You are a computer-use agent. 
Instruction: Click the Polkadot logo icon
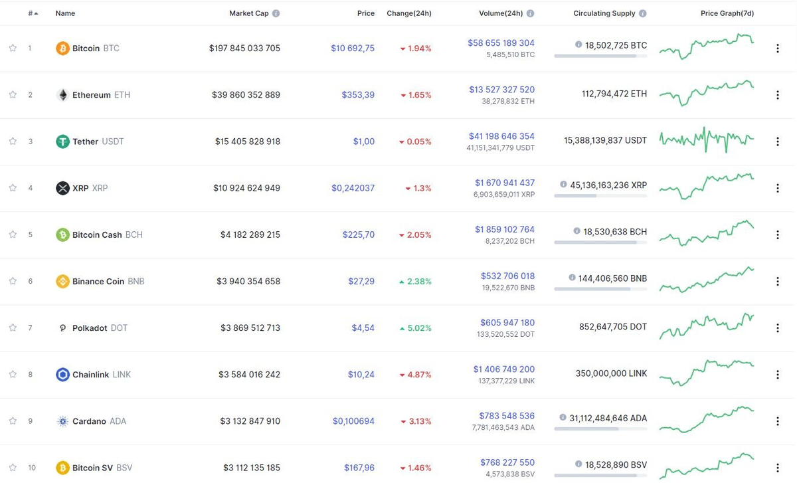[62, 328]
